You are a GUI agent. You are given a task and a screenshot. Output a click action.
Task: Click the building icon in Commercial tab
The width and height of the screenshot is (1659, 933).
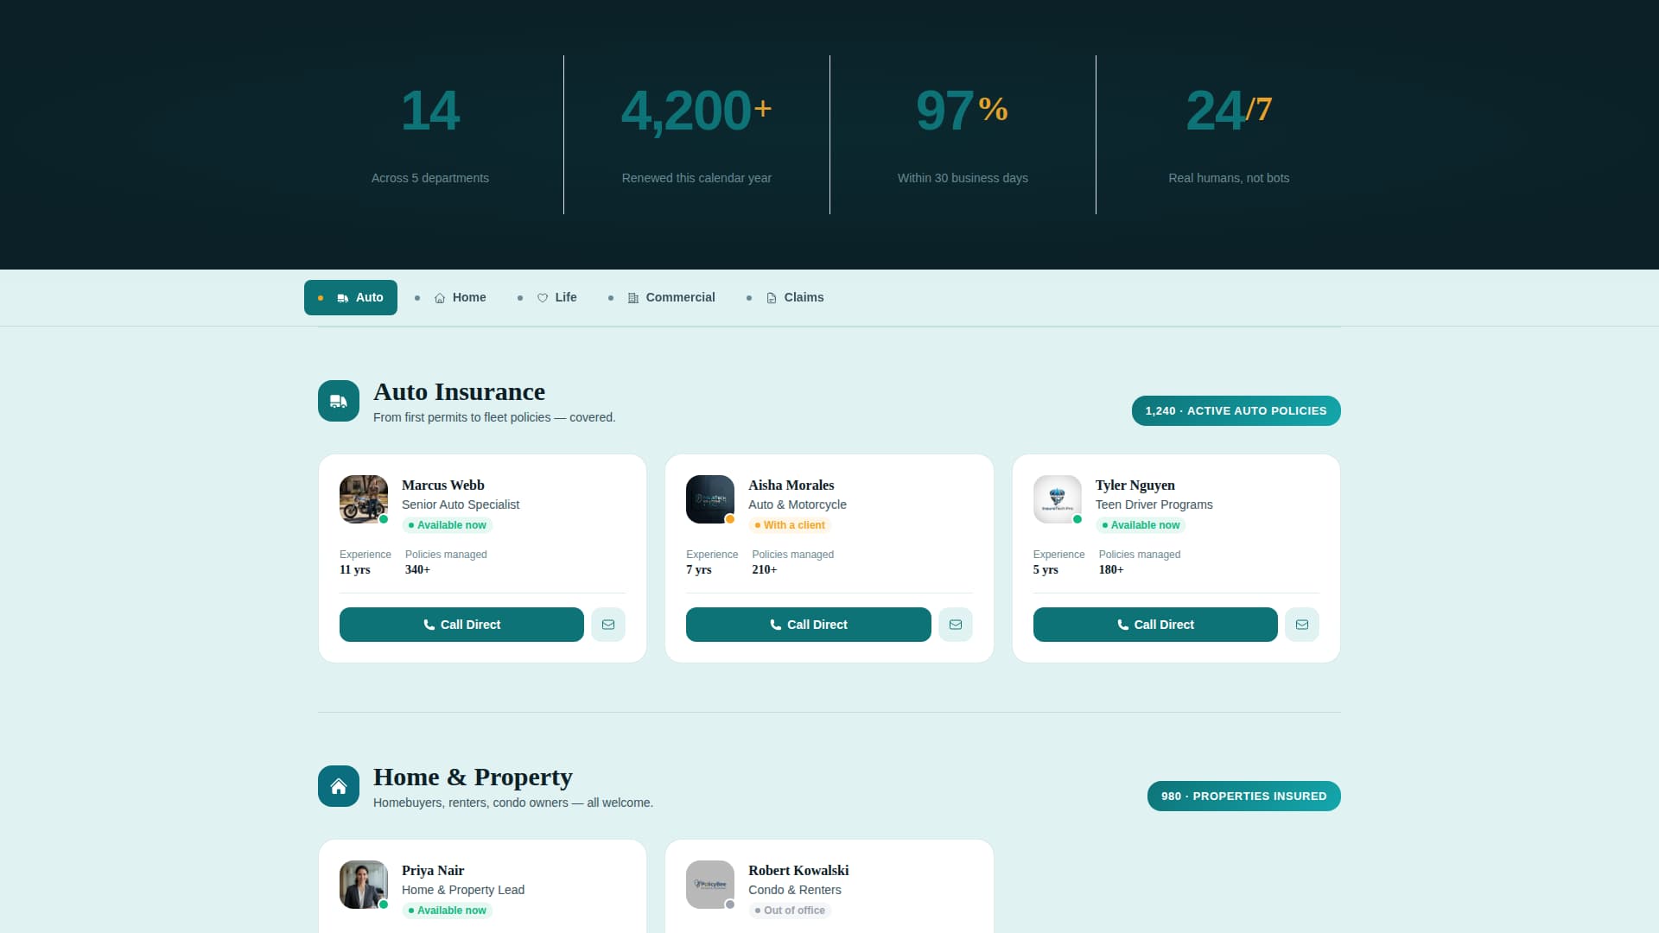pos(633,298)
